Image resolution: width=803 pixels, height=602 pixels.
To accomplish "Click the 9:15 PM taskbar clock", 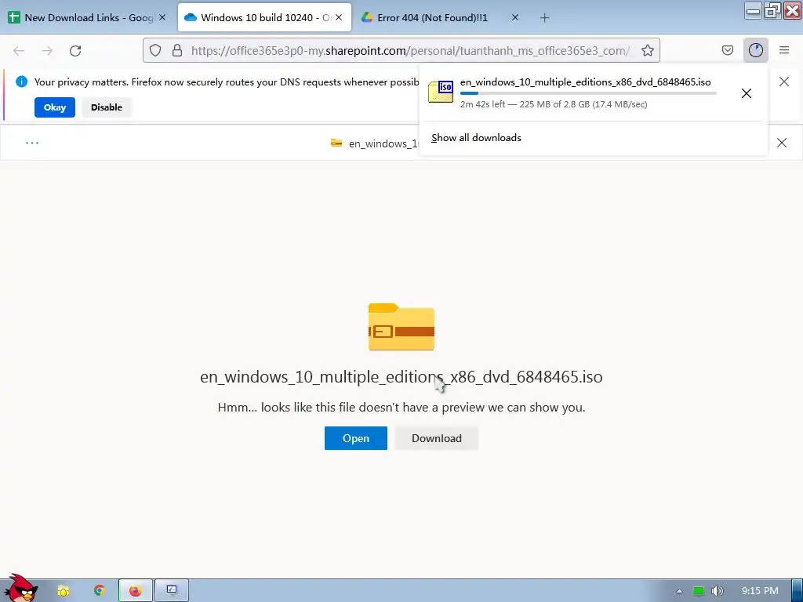I will [x=760, y=591].
